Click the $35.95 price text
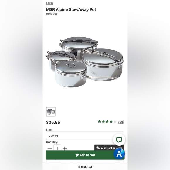 click(53, 122)
